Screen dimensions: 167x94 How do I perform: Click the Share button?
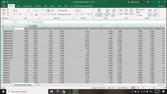pyautogui.click(x=162, y=6)
